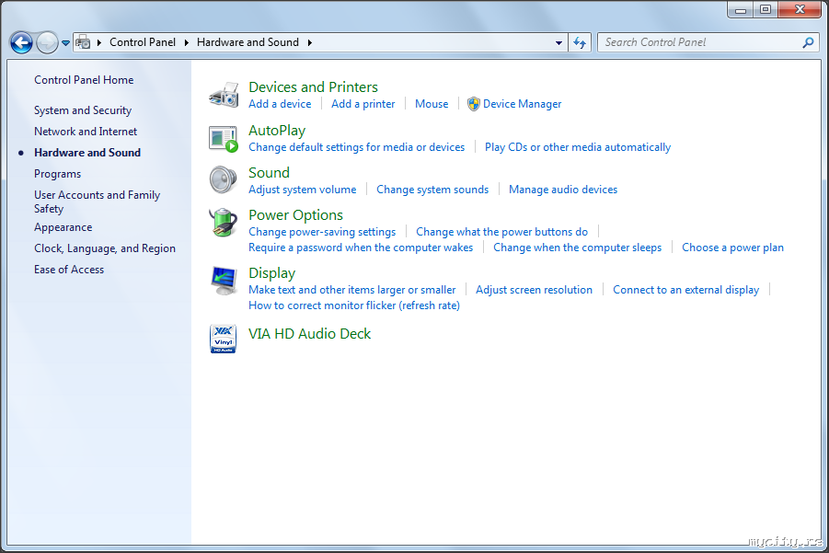Expand the address bar history dropdown
The width and height of the screenshot is (829, 553).
point(558,43)
